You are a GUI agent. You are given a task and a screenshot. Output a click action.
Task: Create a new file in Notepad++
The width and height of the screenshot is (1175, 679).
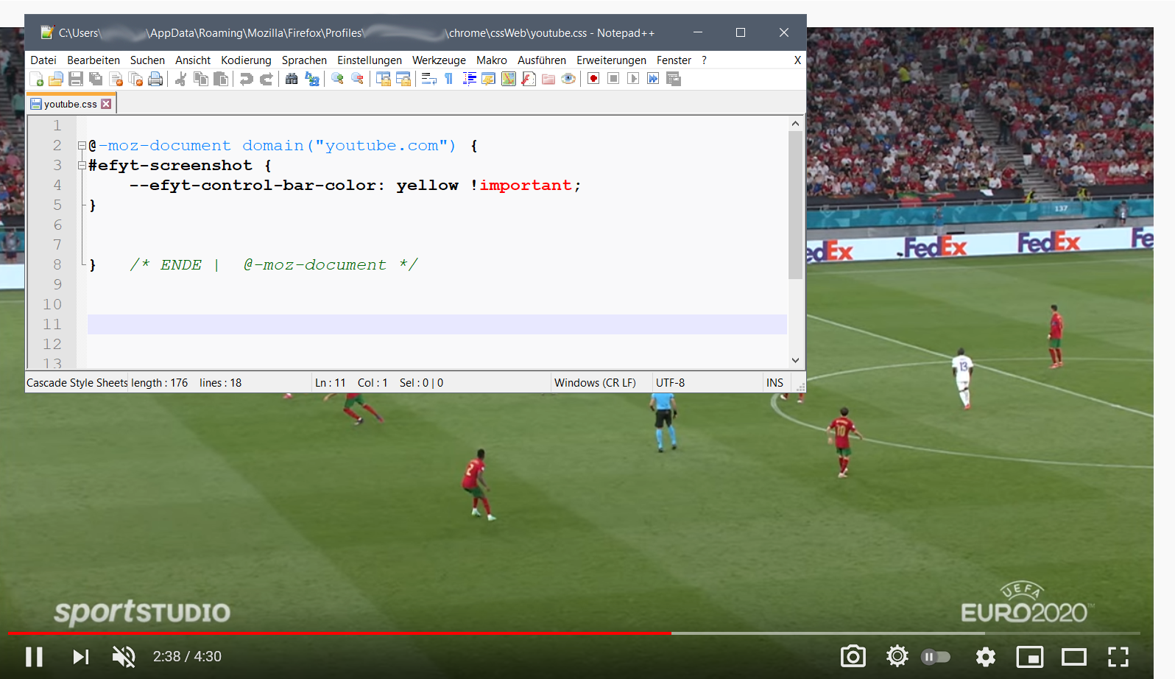click(36, 79)
